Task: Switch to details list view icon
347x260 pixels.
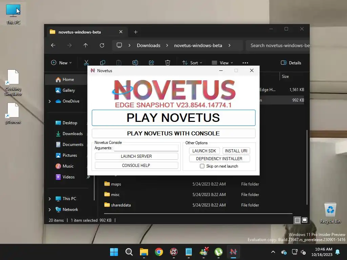Action: coord(298,220)
